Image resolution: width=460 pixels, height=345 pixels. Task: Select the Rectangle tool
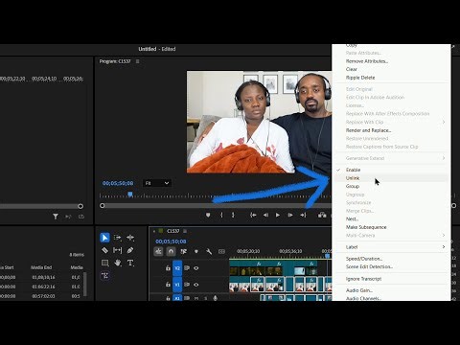(x=104, y=263)
